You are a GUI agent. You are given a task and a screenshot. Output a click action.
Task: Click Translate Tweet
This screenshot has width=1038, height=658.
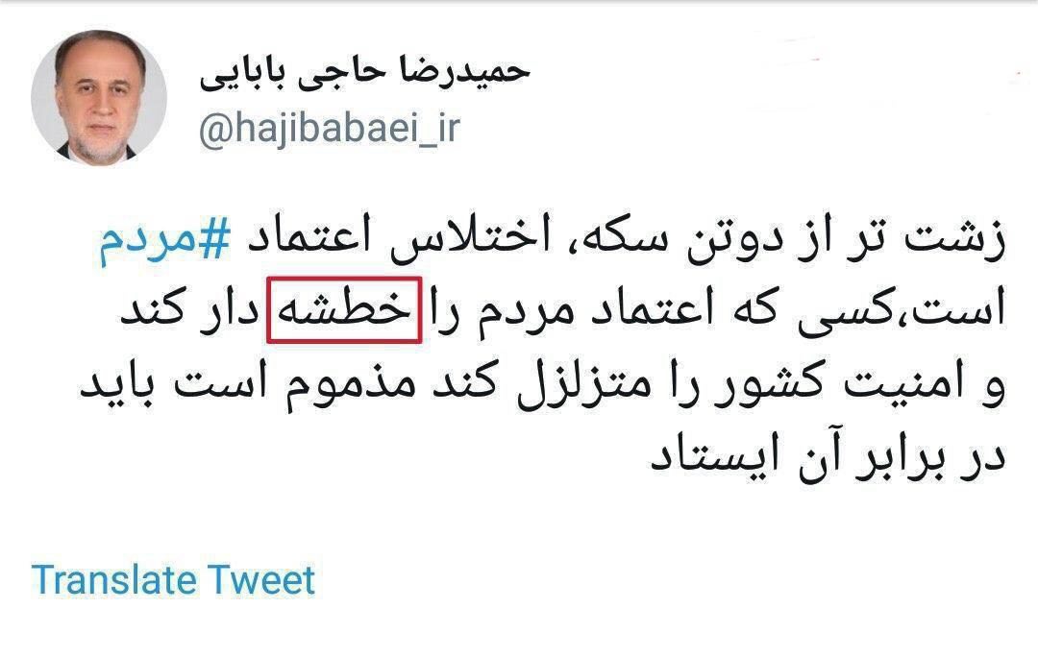173,580
